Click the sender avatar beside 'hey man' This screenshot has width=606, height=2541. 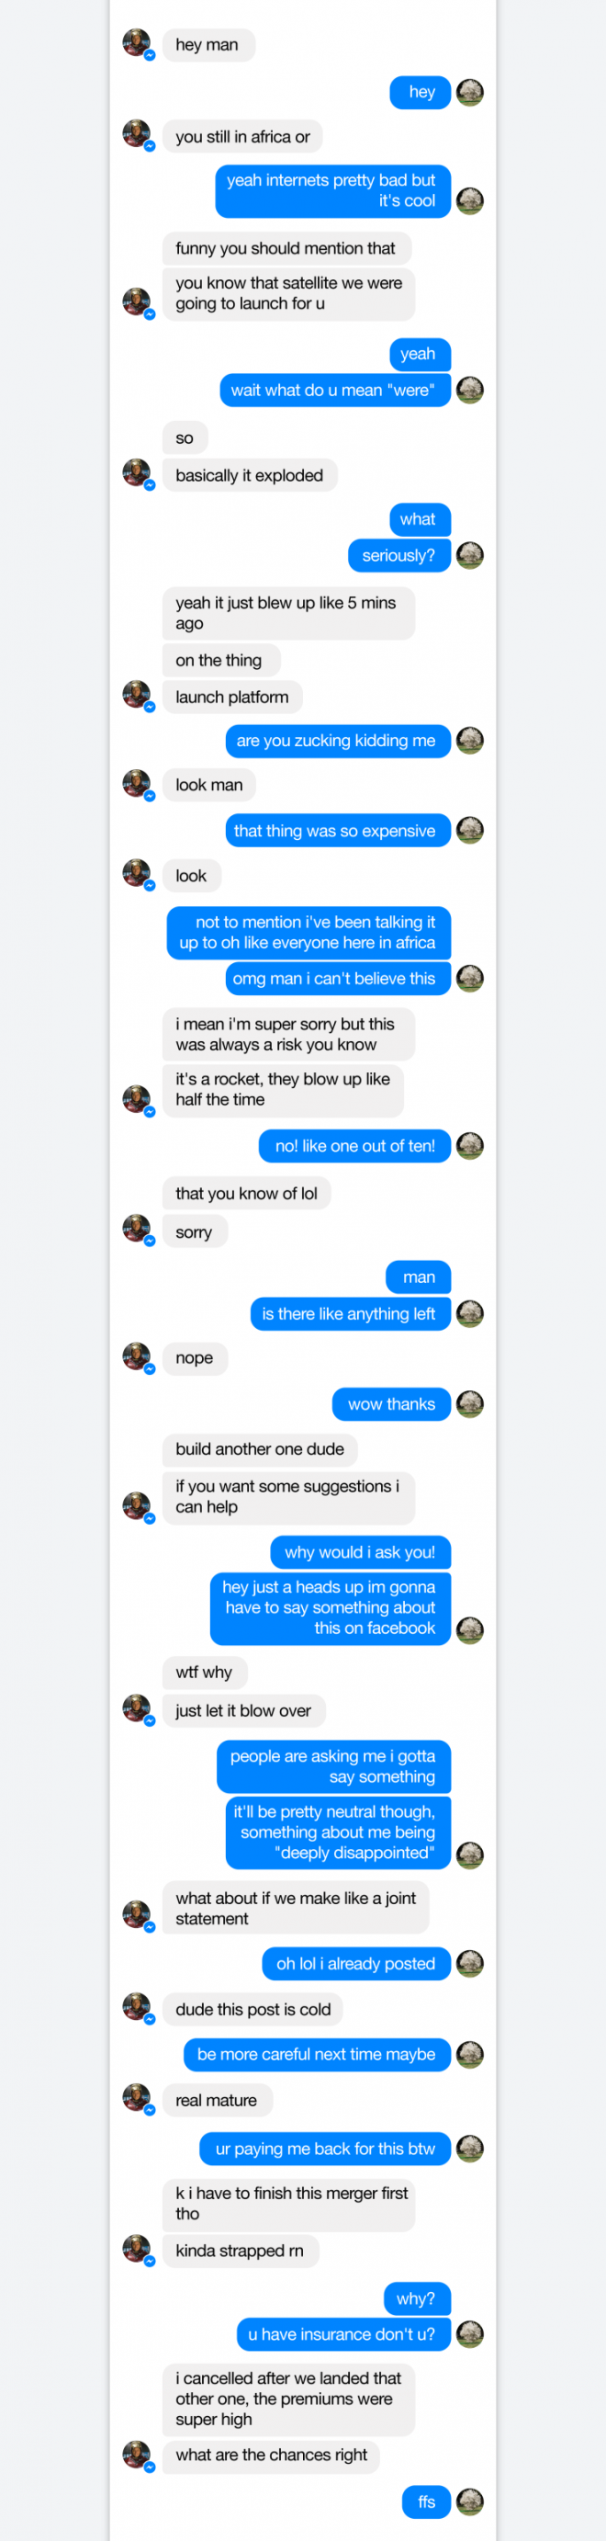[x=137, y=43]
